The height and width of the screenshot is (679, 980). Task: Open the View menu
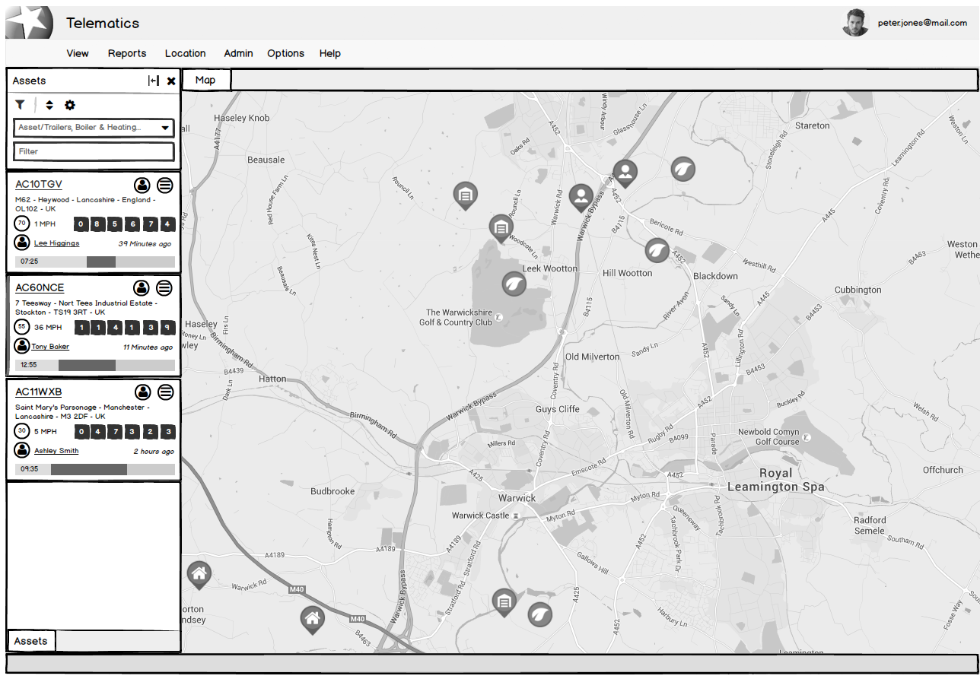point(78,53)
